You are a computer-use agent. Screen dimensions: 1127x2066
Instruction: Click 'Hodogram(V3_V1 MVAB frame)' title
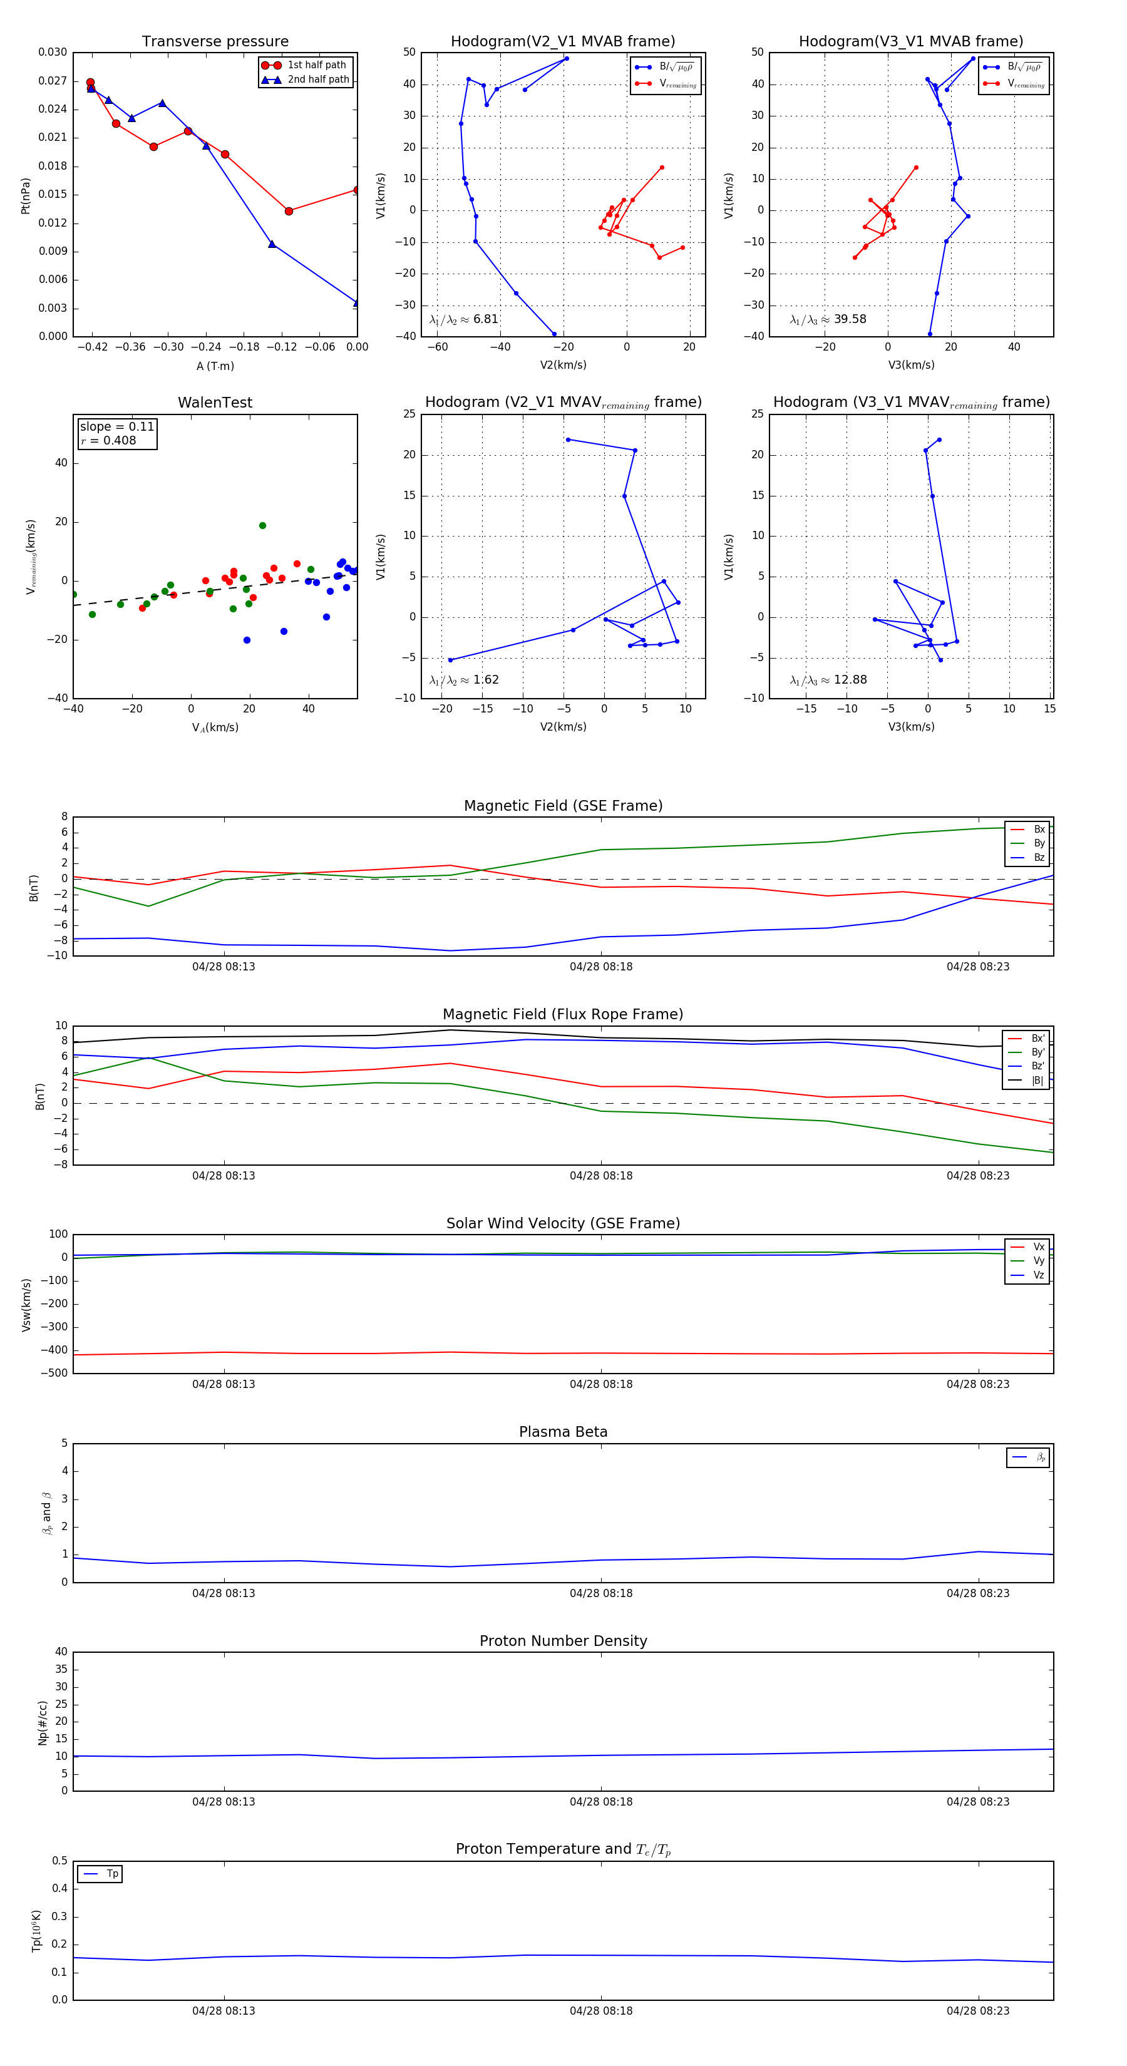point(910,42)
